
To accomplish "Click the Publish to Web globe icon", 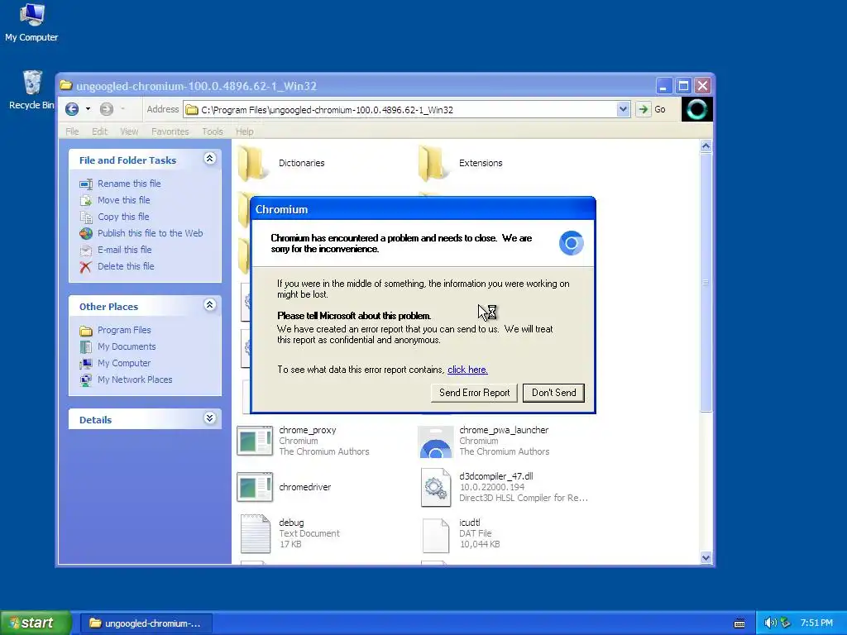I will (86, 233).
